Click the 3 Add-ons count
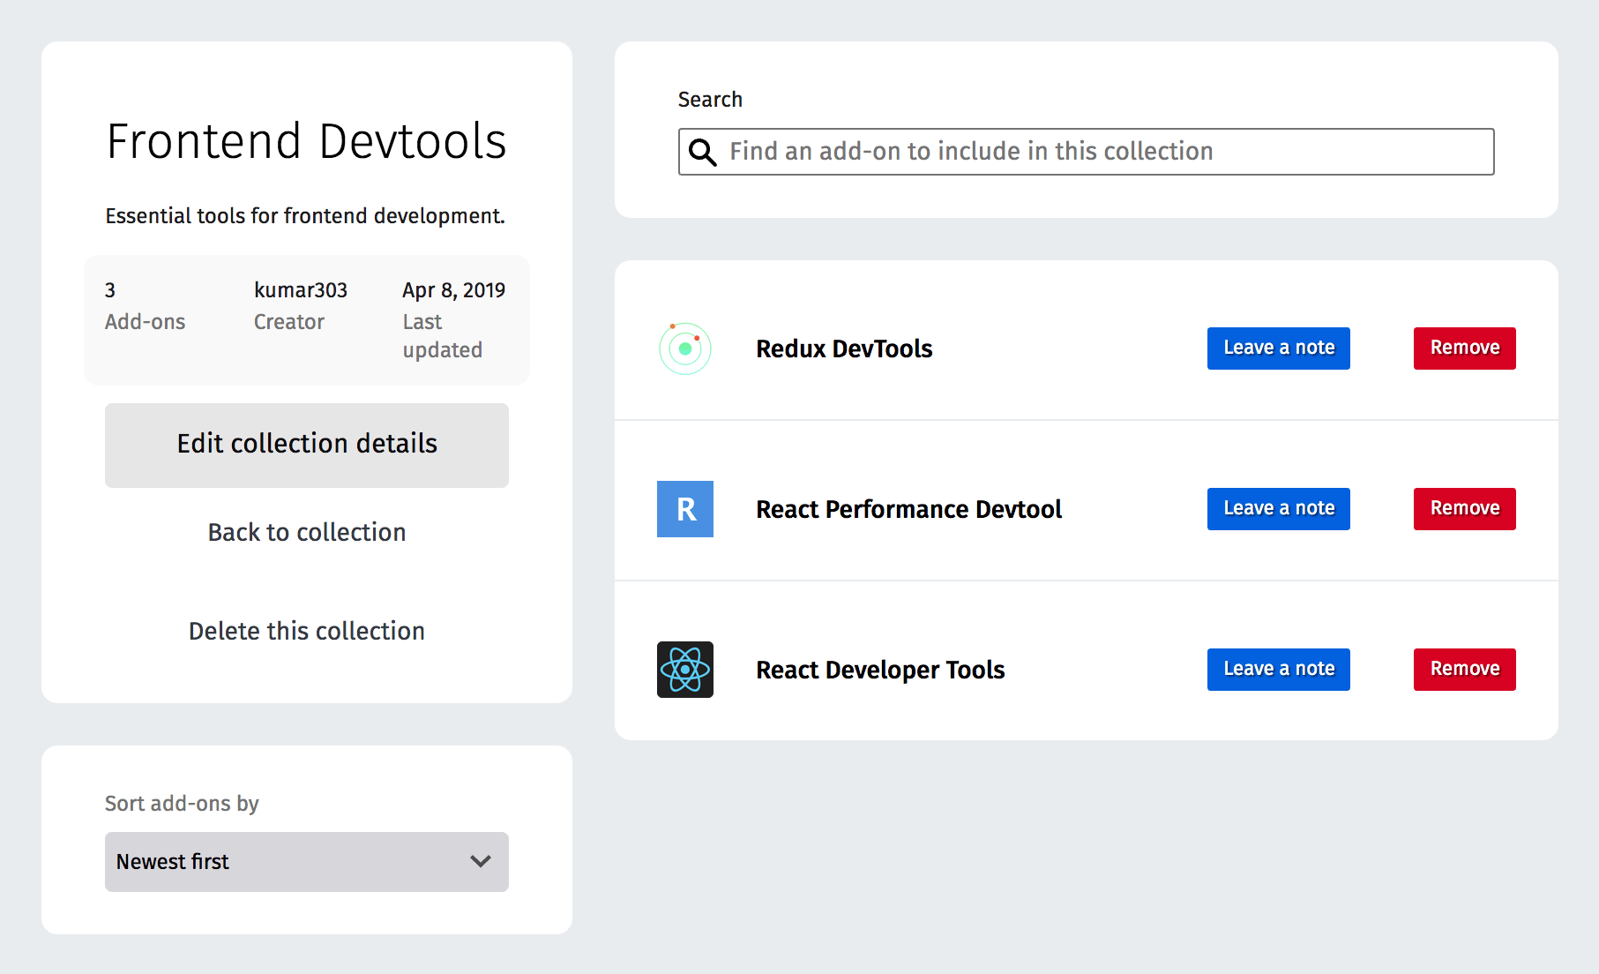Image resolution: width=1599 pixels, height=974 pixels. [146, 306]
